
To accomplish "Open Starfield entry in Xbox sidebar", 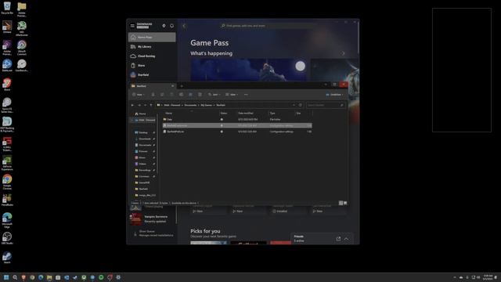I will 152,75.
